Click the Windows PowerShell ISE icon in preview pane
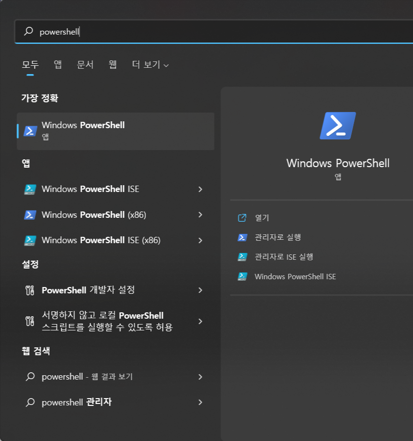 (242, 277)
